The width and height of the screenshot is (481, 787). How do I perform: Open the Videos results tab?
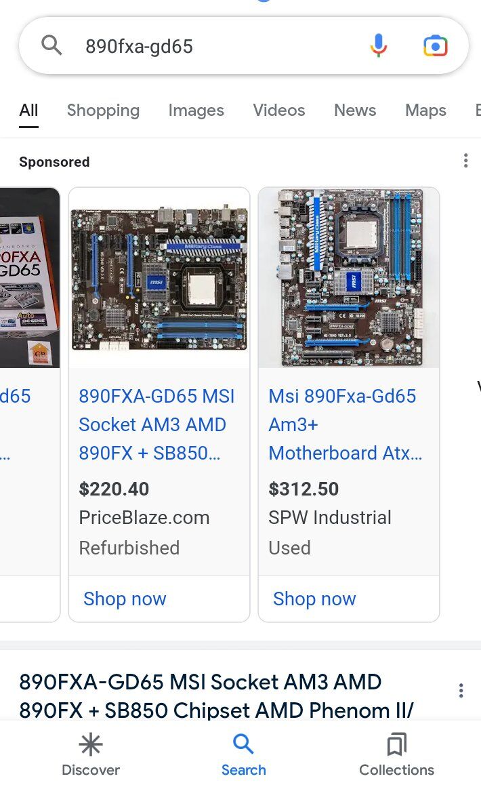[279, 110]
